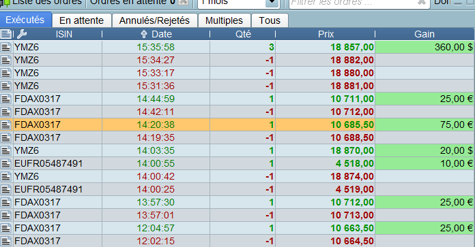Sort by the Qté column header
Screen dimensions: 475x247
click(243, 34)
